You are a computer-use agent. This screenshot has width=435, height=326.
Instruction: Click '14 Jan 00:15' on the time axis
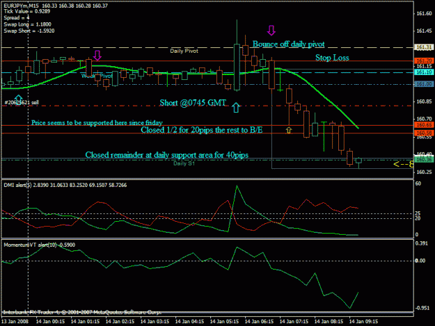(x=50, y=321)
